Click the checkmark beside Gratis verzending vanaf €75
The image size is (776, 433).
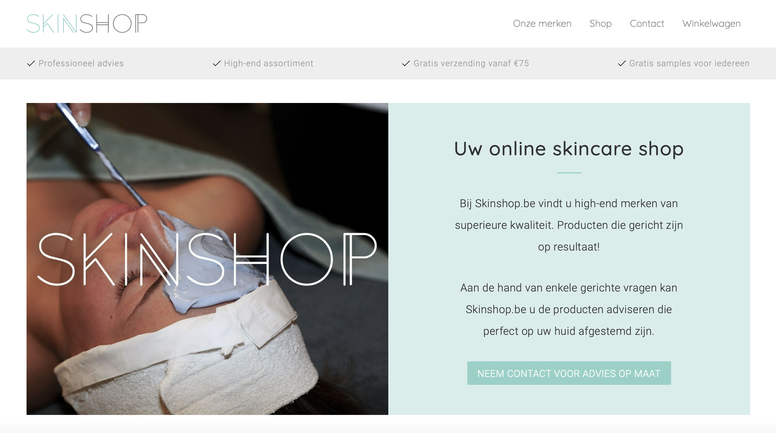coord(406,64)
